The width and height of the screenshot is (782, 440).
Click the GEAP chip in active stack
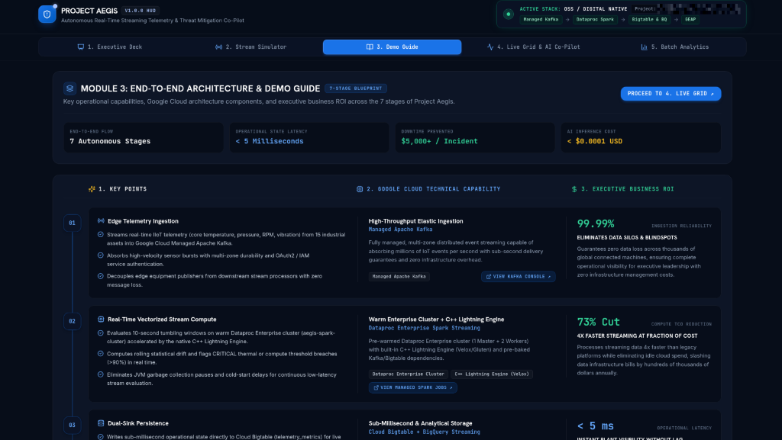click(x=690, y=20)
